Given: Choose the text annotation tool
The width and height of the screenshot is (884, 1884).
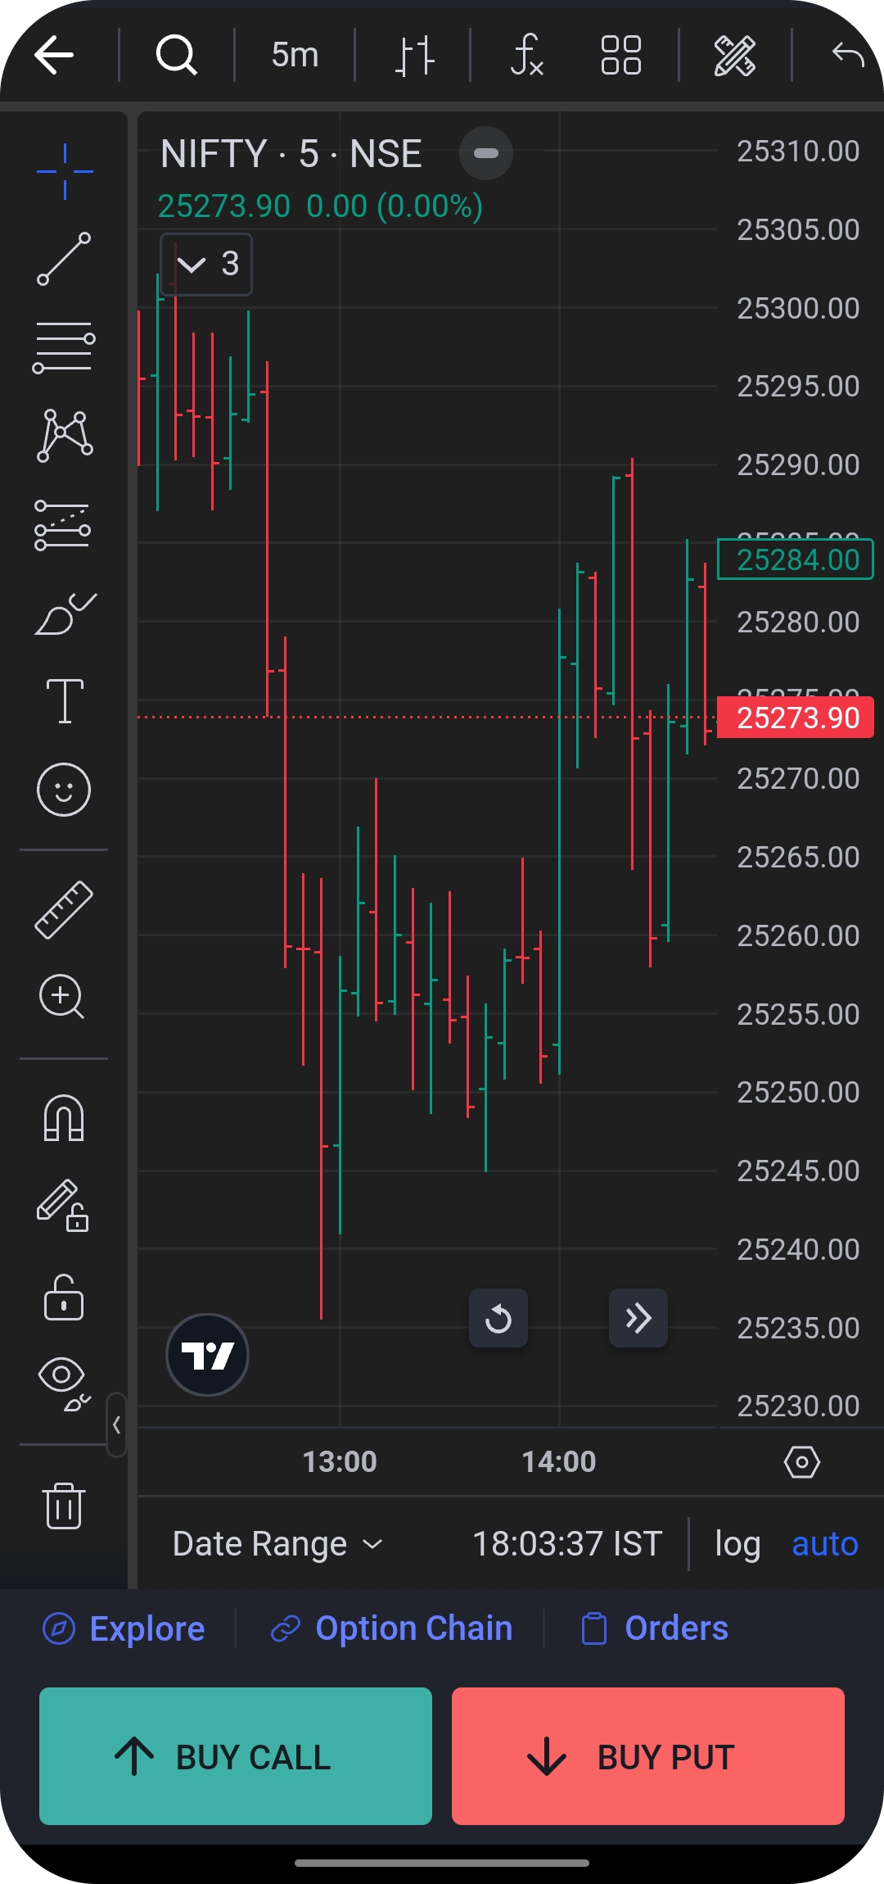Looking at the screenshot, I should 64,701.
